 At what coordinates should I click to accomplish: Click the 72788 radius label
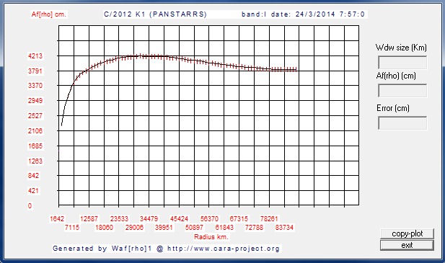[255, 227]
